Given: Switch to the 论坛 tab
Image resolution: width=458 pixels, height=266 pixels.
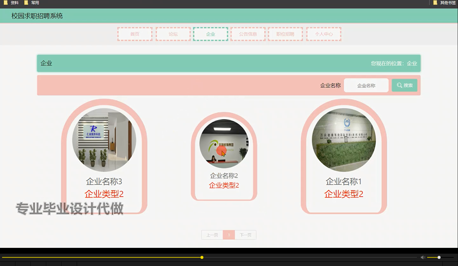Looking at the screenshot, I should 172,34.
